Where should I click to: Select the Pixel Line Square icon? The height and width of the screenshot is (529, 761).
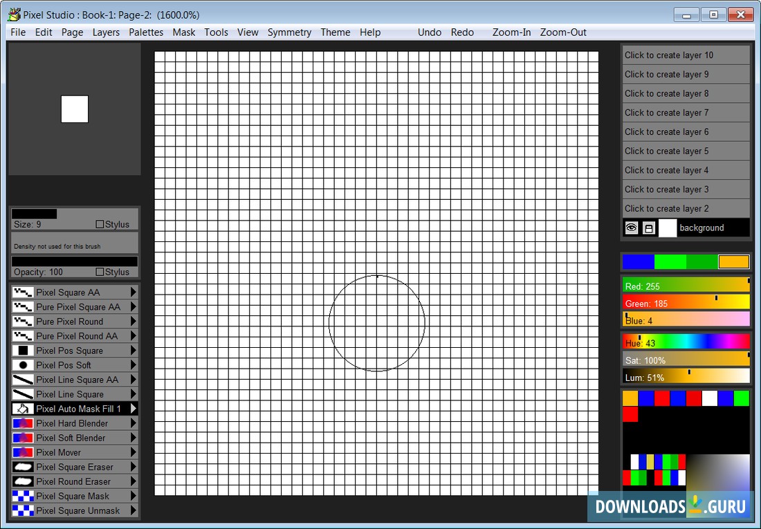[x=23, y=394]
